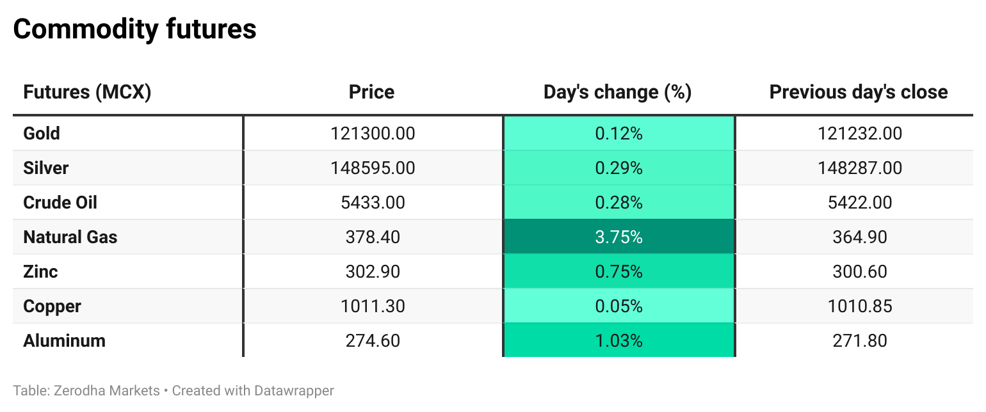This screenshot has width=986, height=412.
Task: Click the Day's change (%) header
Action: coord(617,92)
